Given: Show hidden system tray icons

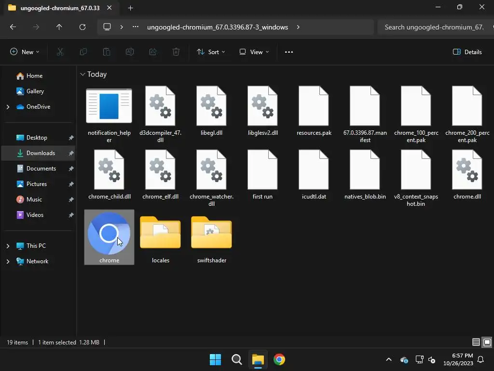Looking at the screenshot, I should [389, 359].
